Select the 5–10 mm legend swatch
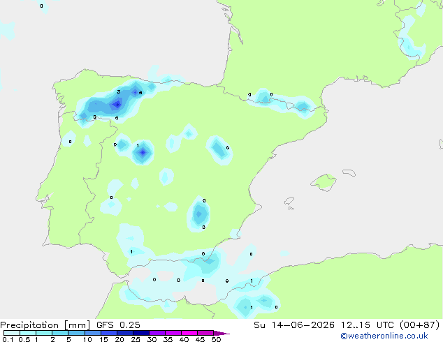 coord(76,333)
